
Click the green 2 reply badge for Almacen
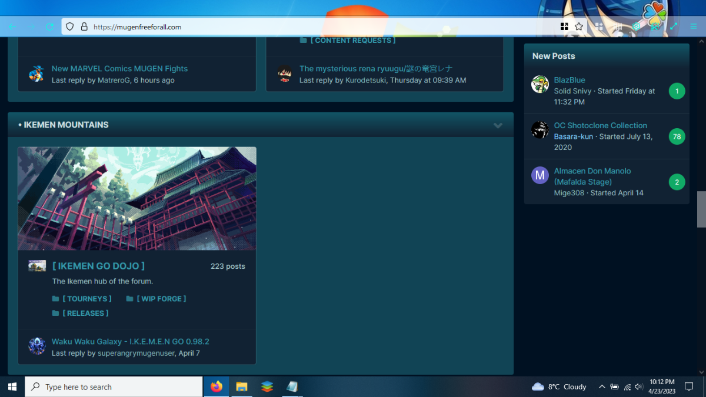677,182
